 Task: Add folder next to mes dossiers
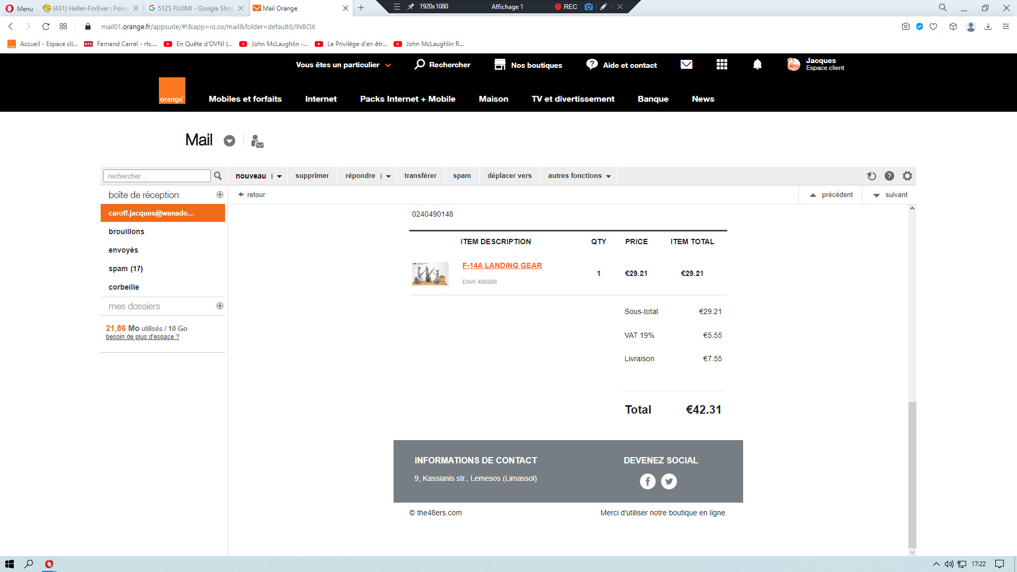coord(220,306)
